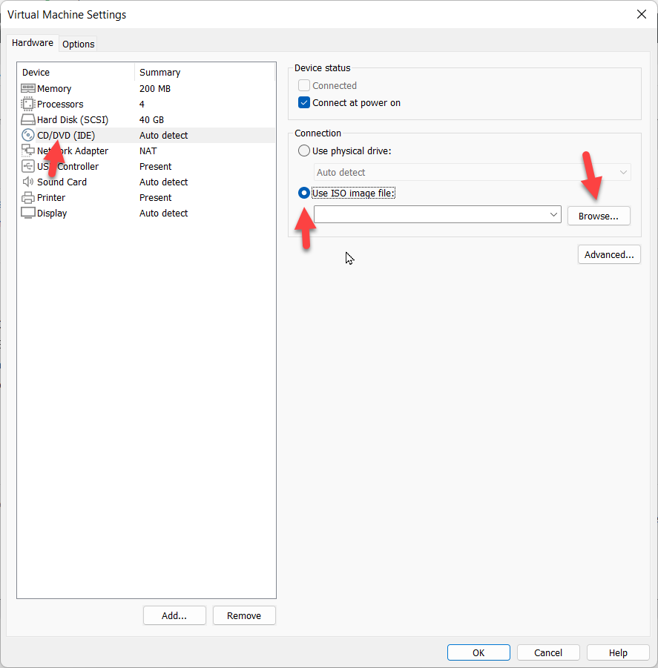Click the Printer device icon
Screen dimensions: 658x668
tap(28, 197)
